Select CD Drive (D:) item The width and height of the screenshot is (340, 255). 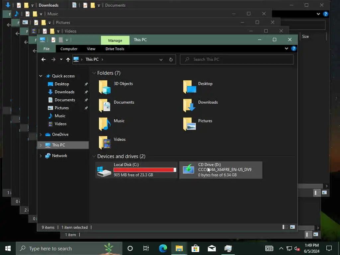[221, 170]
